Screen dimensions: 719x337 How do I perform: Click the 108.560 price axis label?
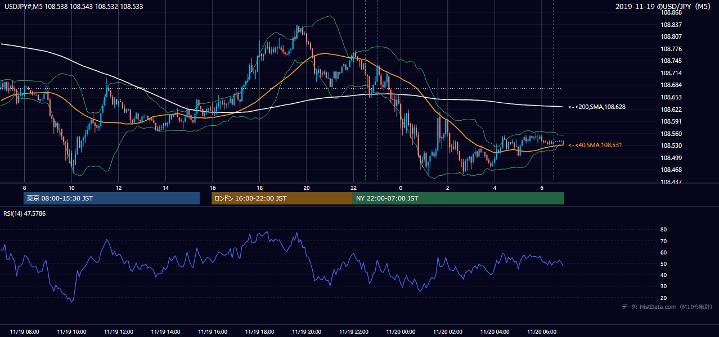pyautogui.click(x=672, y=134)
